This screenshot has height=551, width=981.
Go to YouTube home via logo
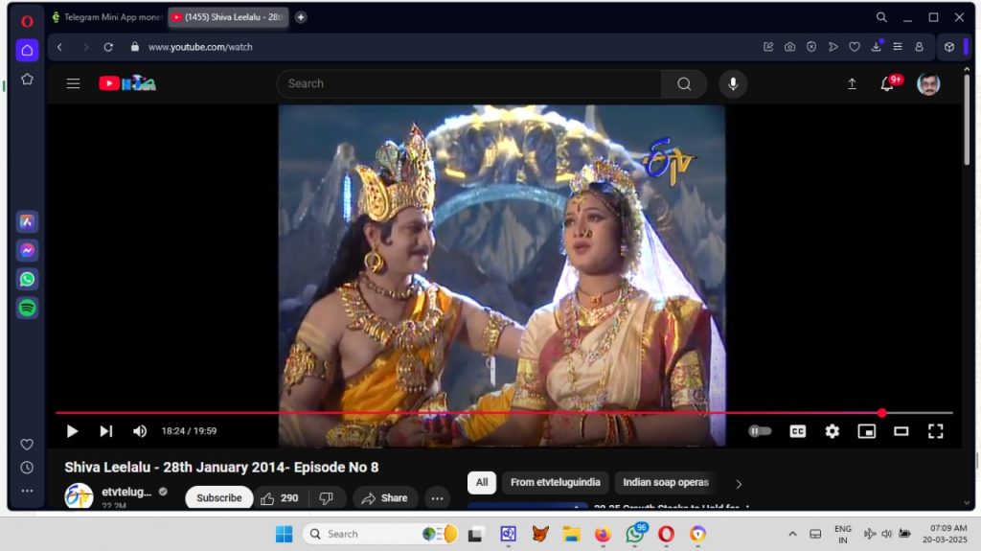tap(127, 83)
